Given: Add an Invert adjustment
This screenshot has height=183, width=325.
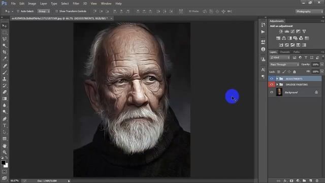Looking at the screenshot, I should tap(281, 45).
